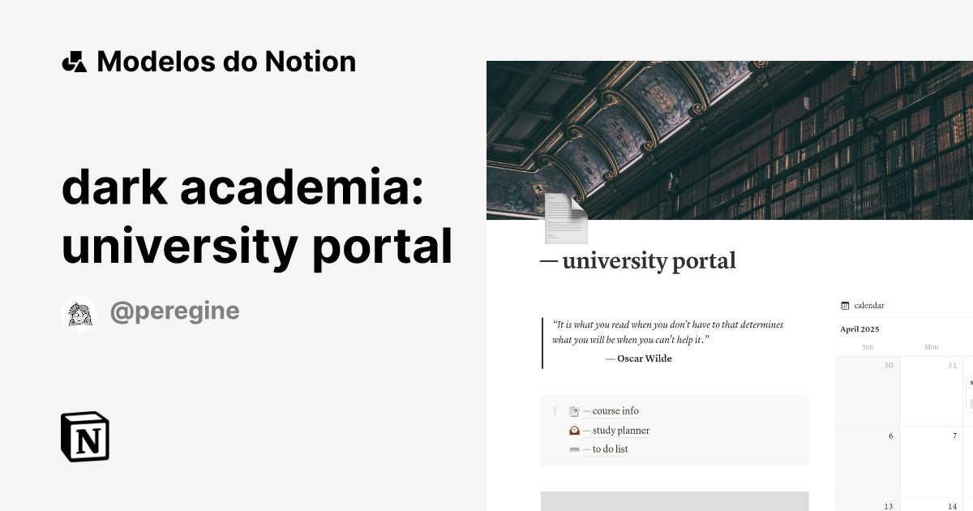The width and height of the screenshot is (973, 511).
Task: Click the @peregine avatar picture
Action: (79, 313)
